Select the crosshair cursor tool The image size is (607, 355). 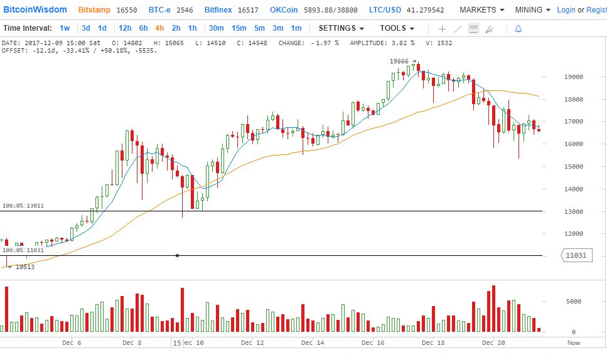pyautogui.click(x=442, y=29)
